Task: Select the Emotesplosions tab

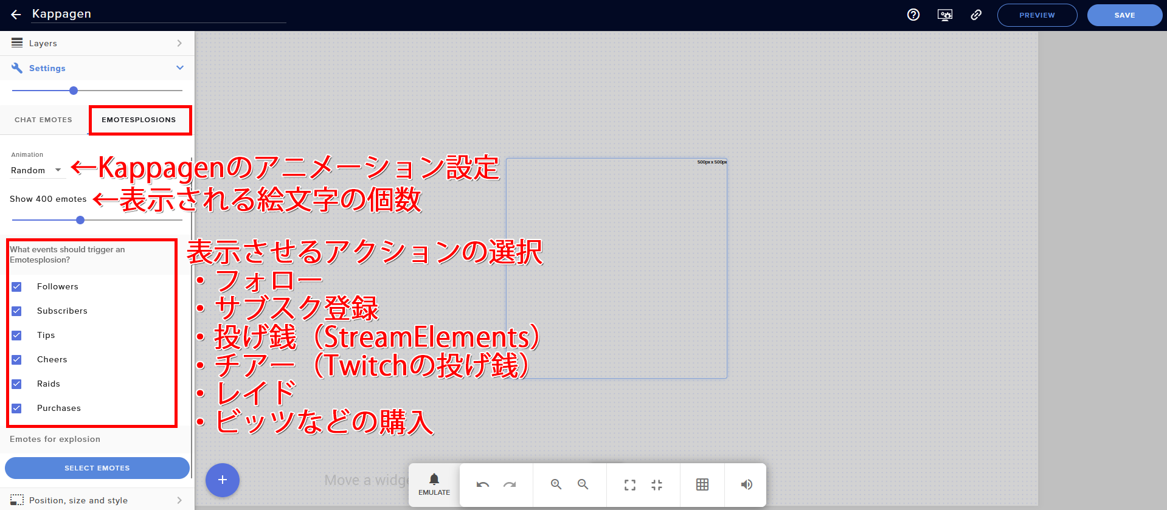Action: [139, 120]
